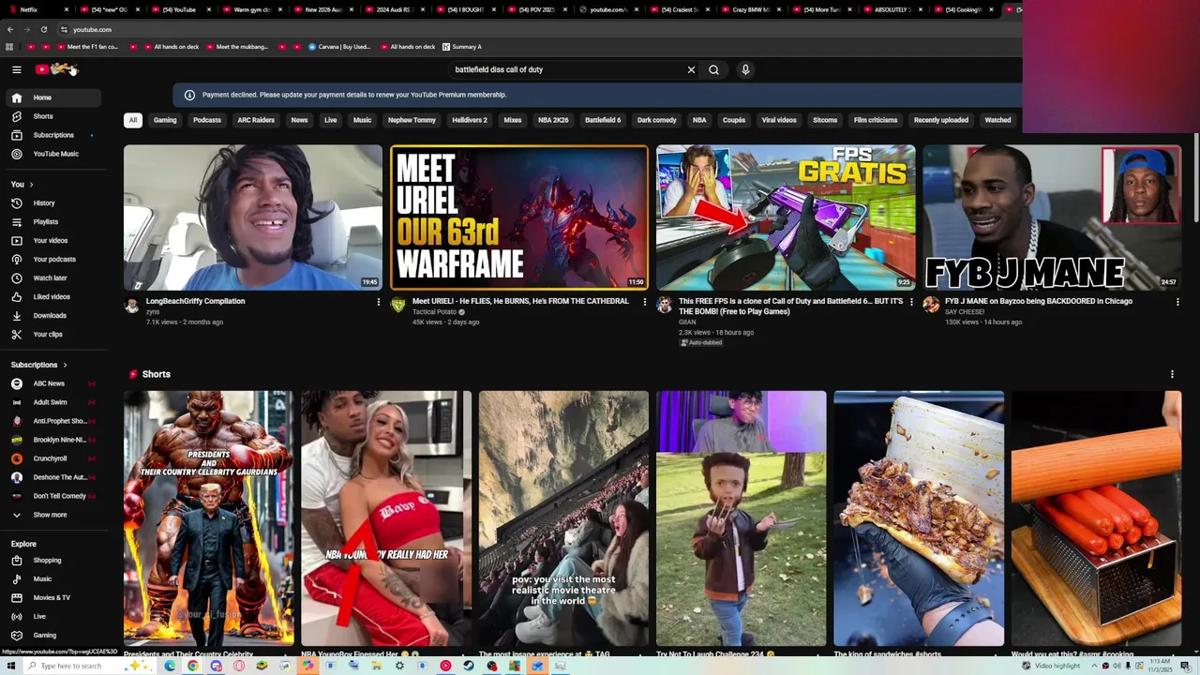The height and width of the screenshot is (675, 1200).
Task: Select the Podcasts filter chip
Action: [207, 120]
